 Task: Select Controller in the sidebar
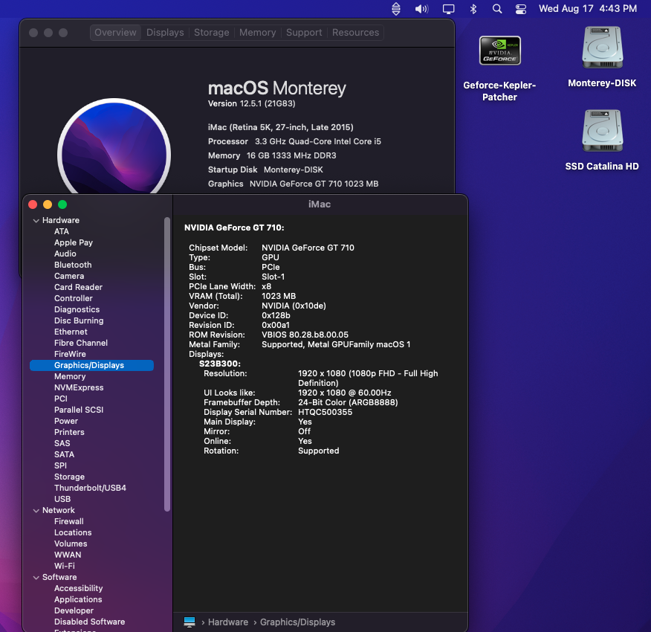(74, 298)
